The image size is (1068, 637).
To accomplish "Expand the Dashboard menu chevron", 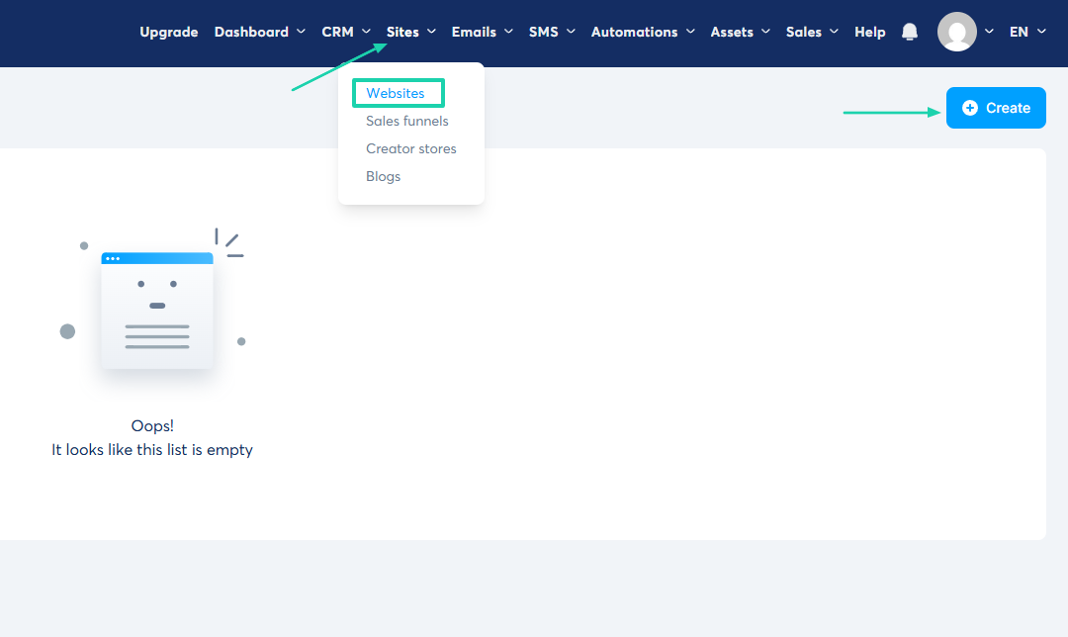I will 301,32.
